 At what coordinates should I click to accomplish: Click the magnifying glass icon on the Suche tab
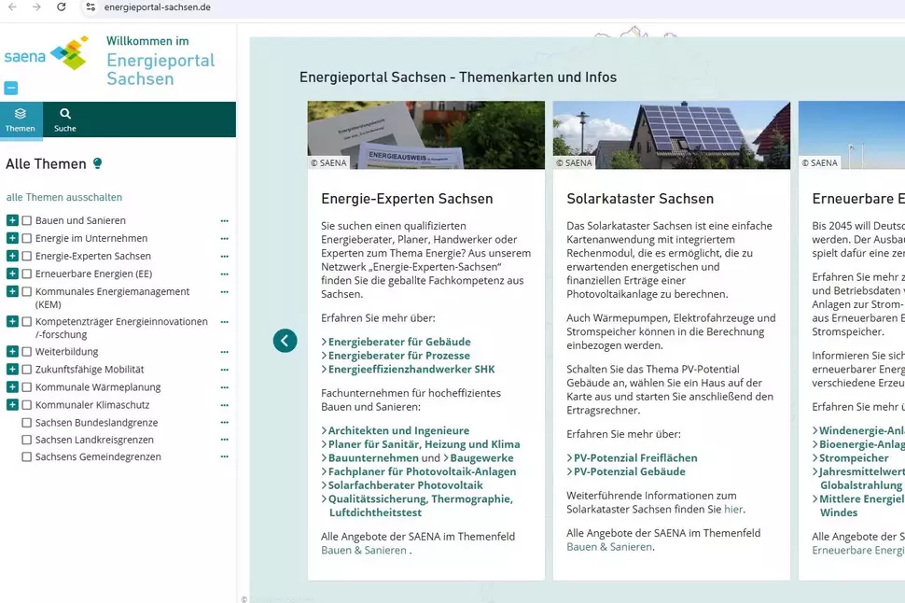click(64, 113)
